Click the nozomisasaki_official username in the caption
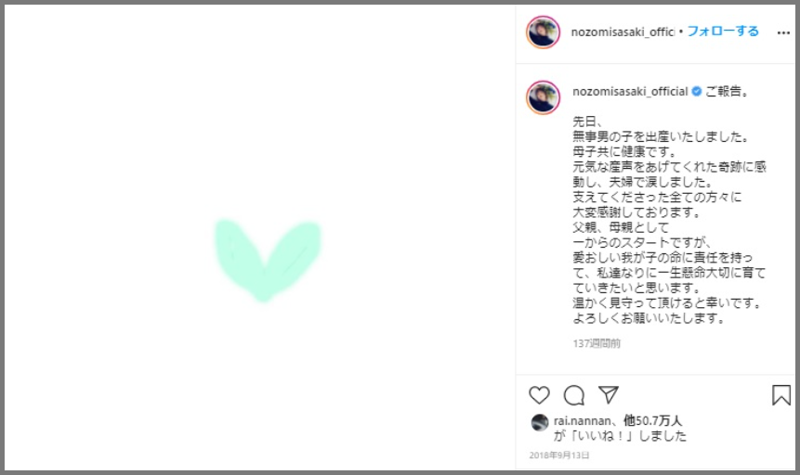 [x=630, y=92]
